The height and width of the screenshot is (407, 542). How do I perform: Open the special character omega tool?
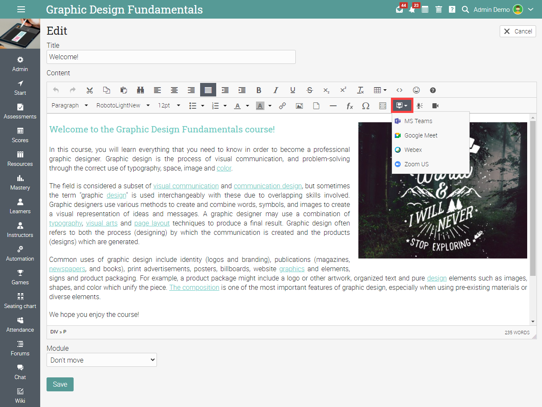[366, 106]
